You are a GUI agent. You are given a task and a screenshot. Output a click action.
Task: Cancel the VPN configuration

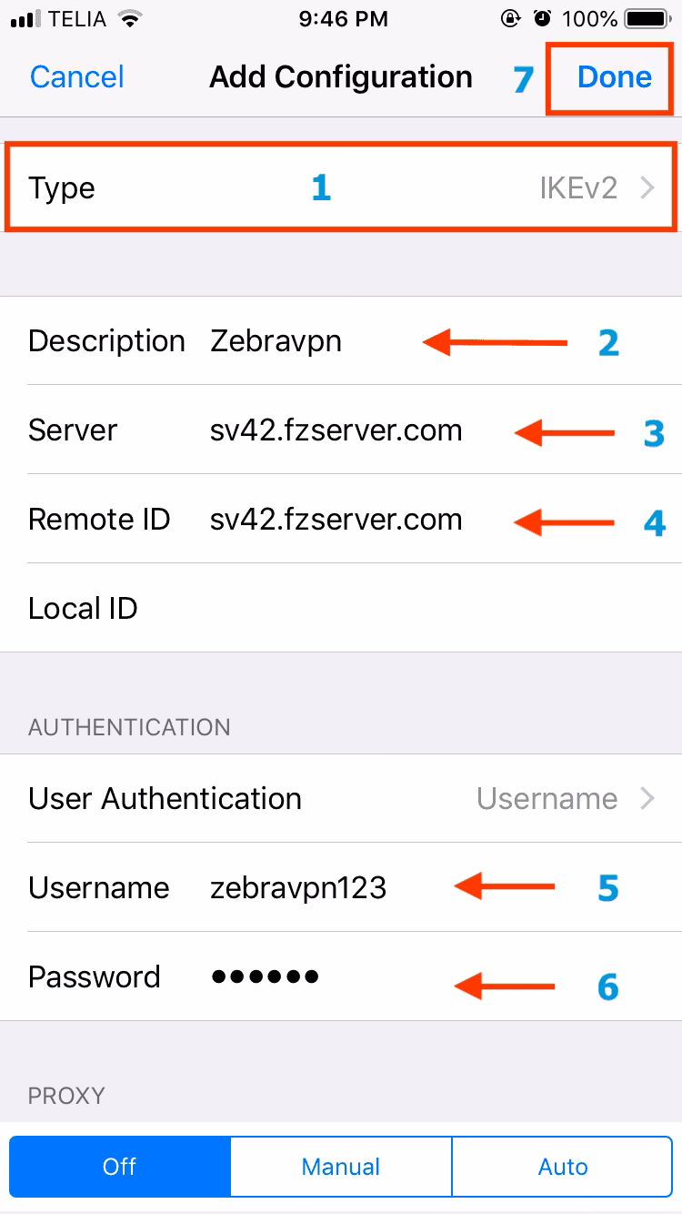76,77
